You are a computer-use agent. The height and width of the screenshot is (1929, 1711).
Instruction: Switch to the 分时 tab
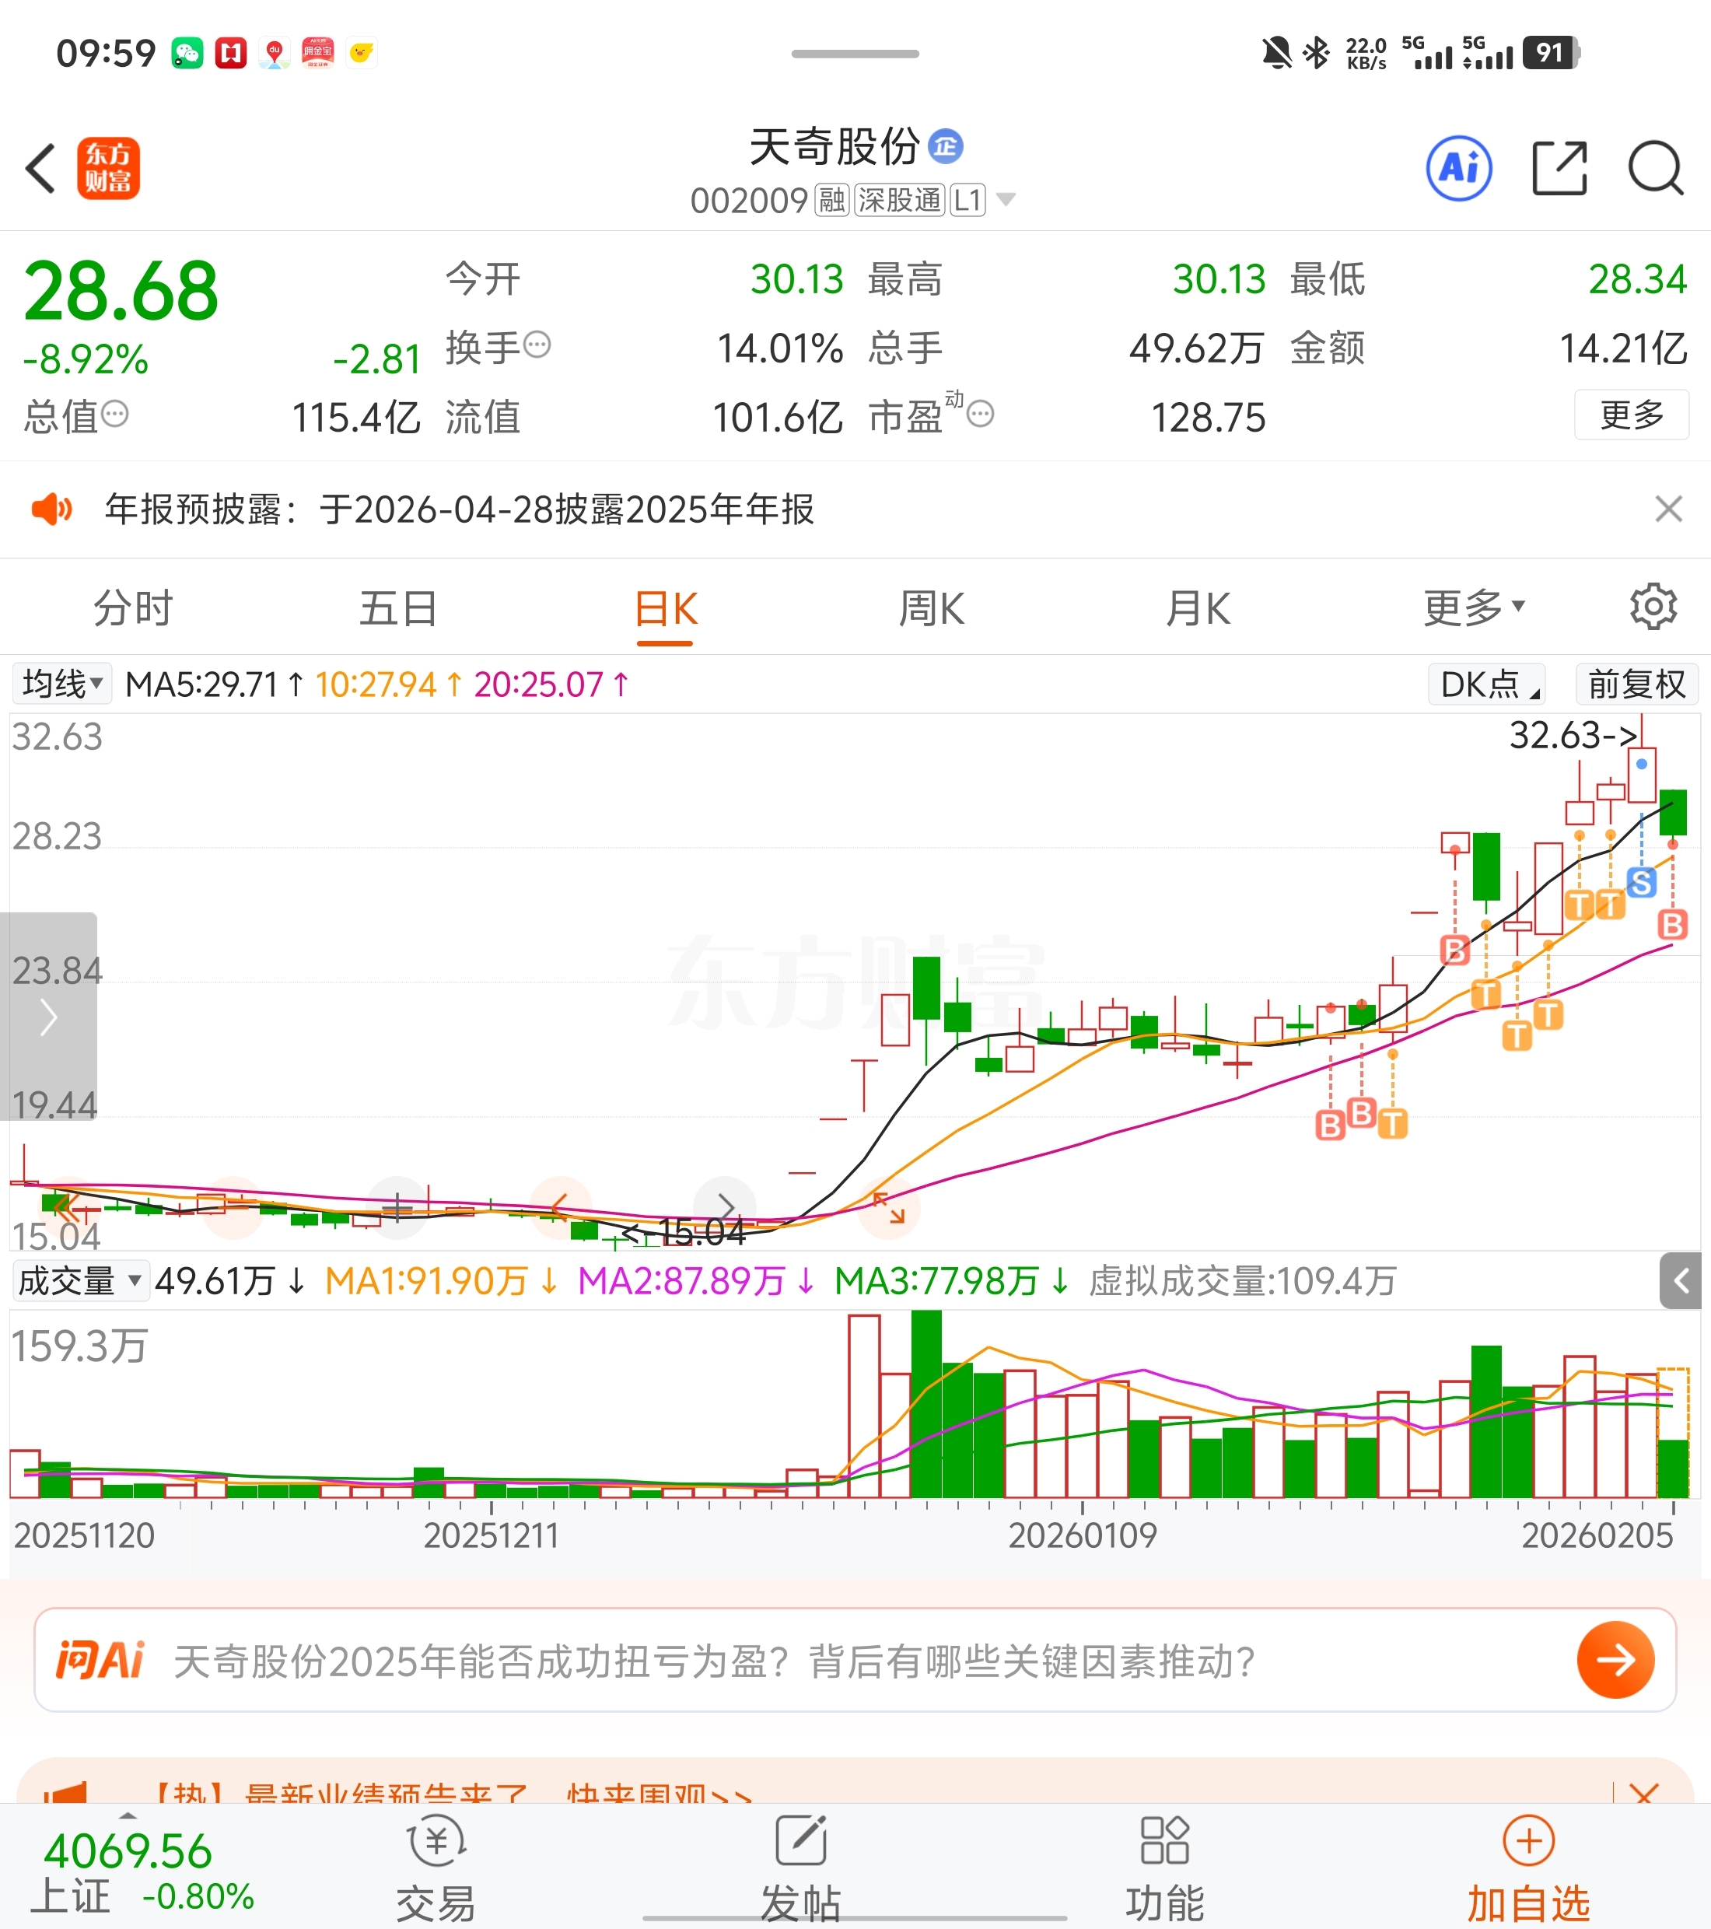coord(133,609)
